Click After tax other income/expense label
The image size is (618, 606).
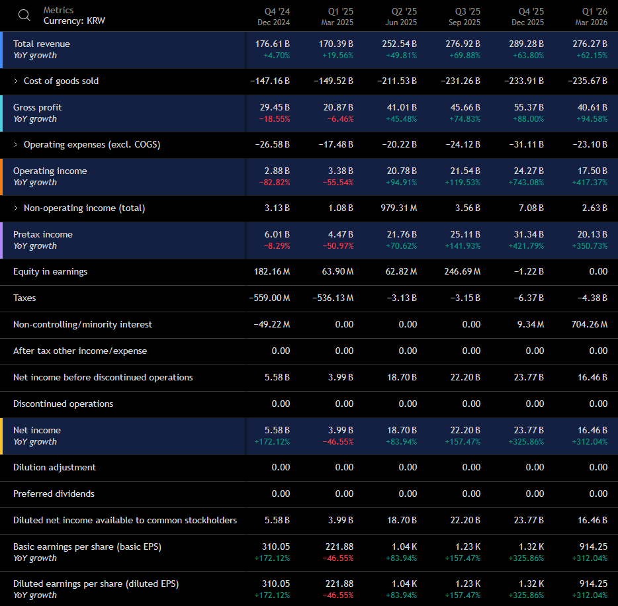[x=80, y=351]
